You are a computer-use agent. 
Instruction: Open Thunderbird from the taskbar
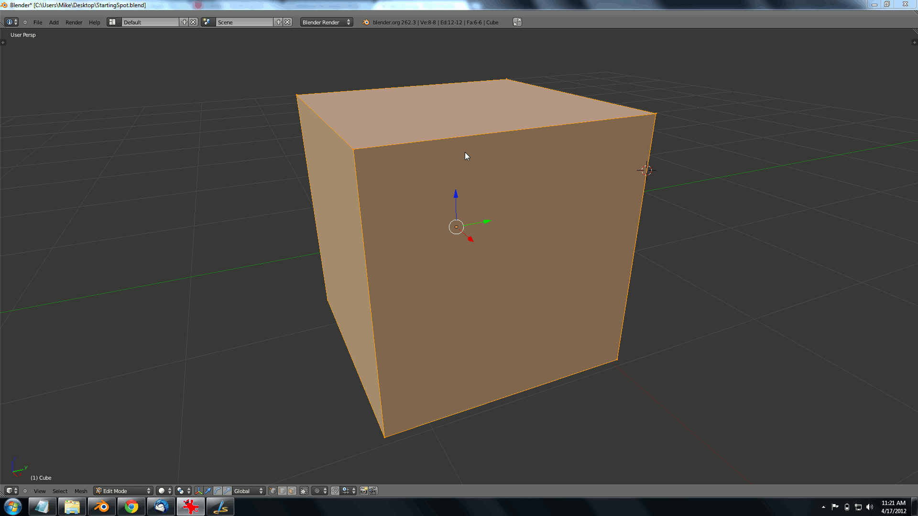point(161,507)
